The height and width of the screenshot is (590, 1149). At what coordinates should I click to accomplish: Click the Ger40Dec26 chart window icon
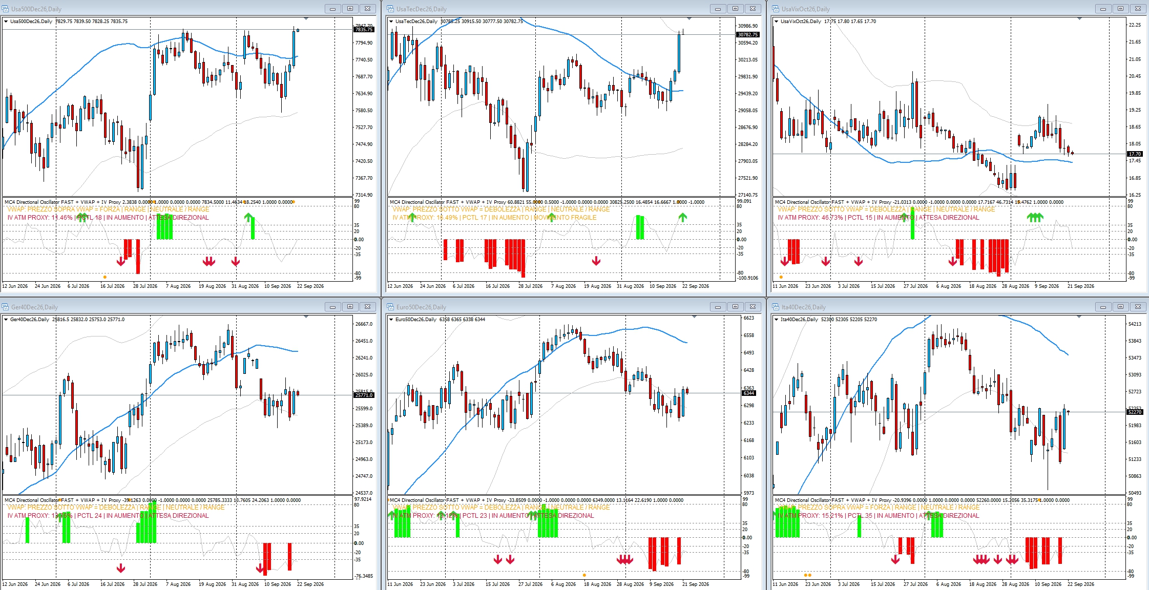click(x=6, y=307)
